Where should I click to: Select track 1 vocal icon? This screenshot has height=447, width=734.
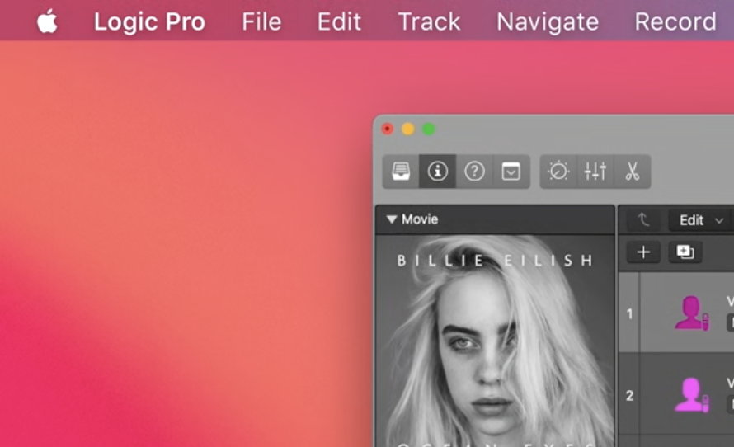[691, 313]
